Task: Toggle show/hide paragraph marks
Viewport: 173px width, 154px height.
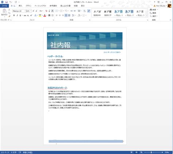Action: pyautogui.click(x=89, y=11)
